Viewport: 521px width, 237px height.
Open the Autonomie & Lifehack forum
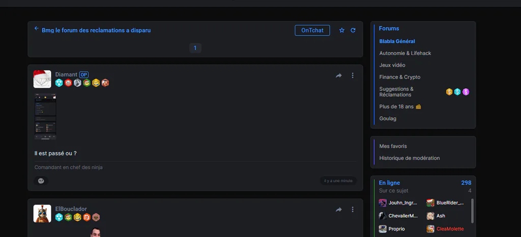tap(405, 53)
